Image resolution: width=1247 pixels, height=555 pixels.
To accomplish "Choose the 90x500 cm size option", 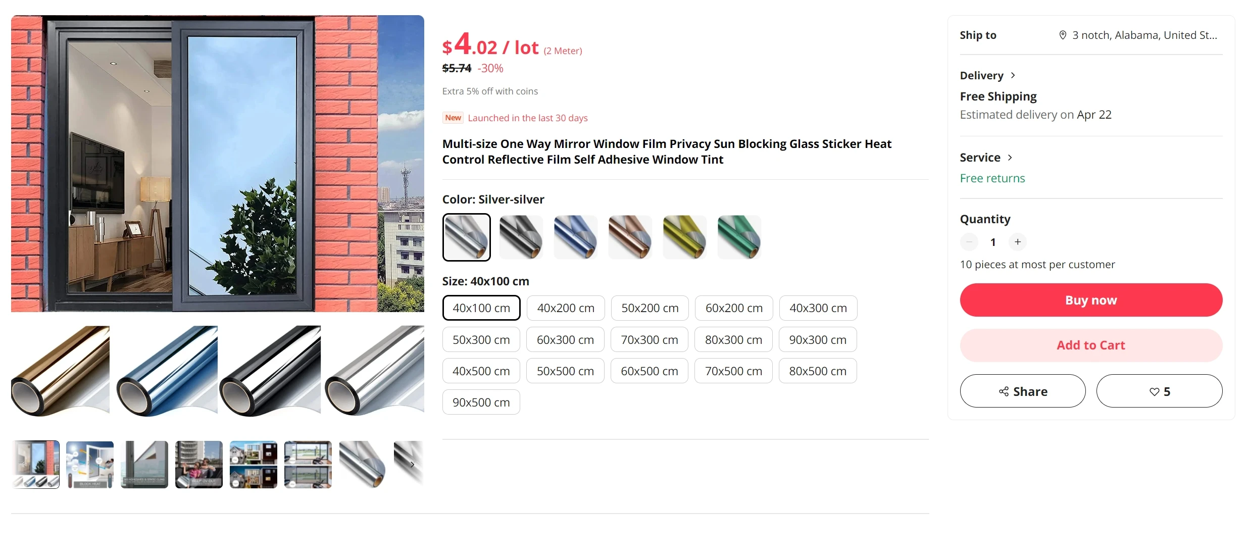I will [481, 402].
